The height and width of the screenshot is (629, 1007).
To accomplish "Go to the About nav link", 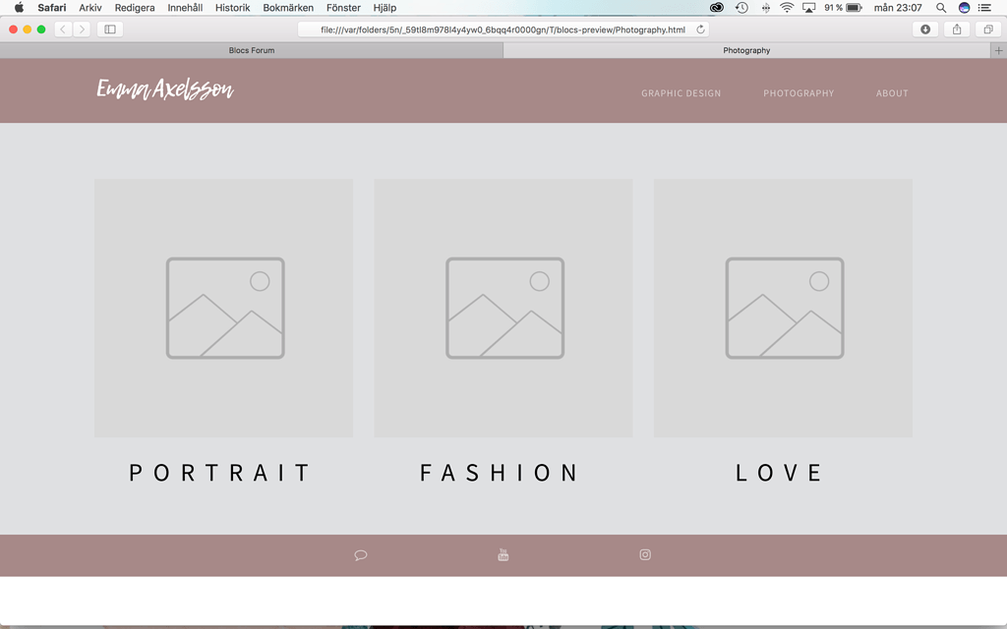I will click(x=892, y=93).
